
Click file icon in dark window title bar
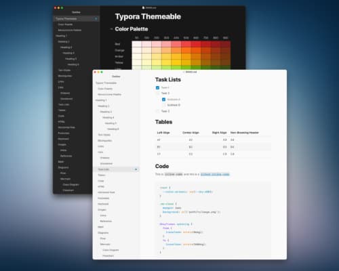(143, 7)
